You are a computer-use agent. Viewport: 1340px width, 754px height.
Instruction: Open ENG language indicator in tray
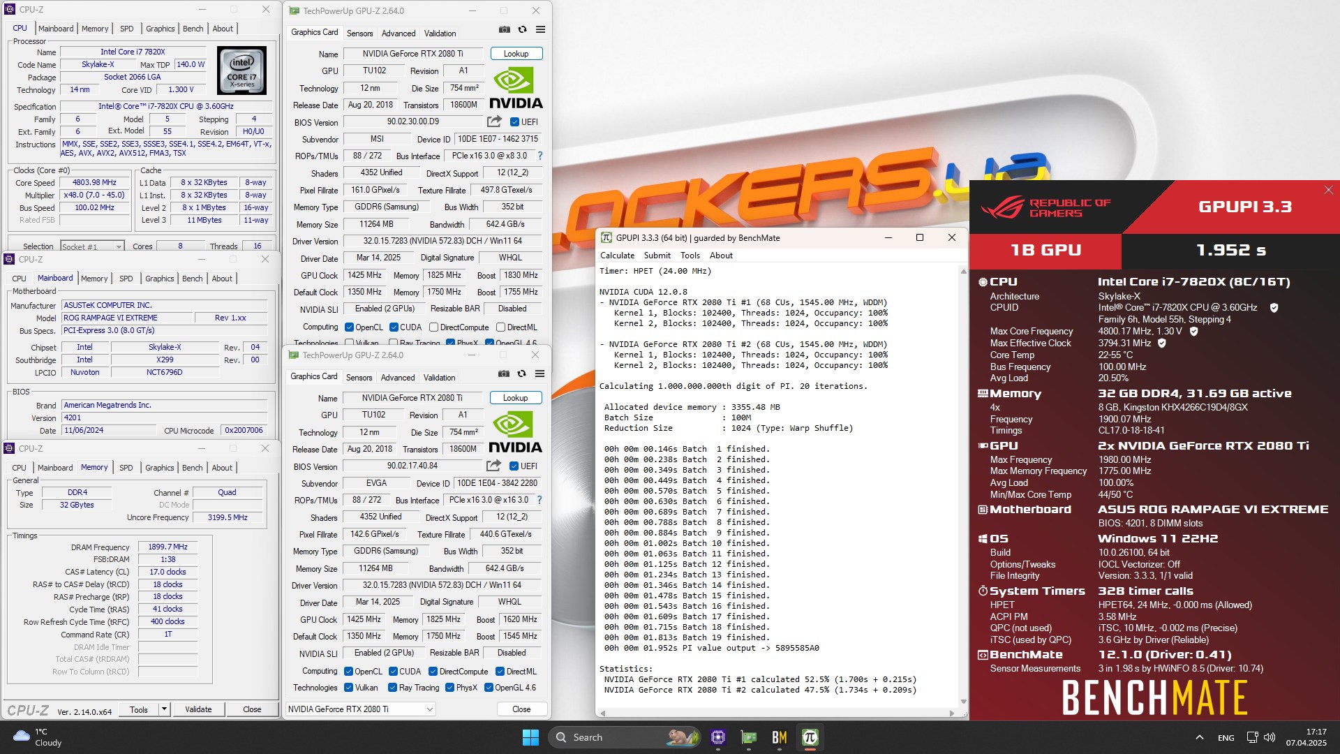[1226, 737]
